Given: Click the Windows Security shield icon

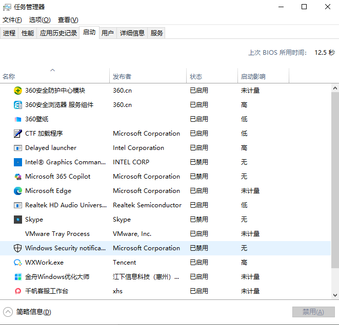Looking at the screenshot, I should click(18, 248).
